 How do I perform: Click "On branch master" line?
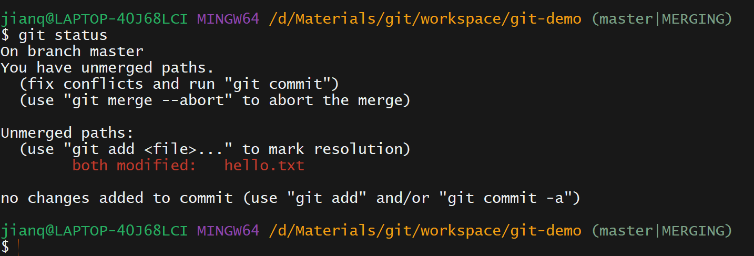click(72, 52)
